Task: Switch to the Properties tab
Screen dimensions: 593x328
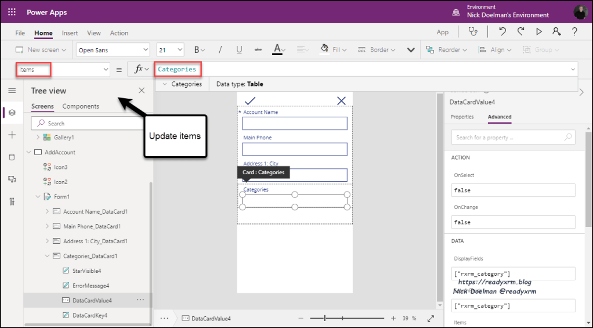Action: 462,117
